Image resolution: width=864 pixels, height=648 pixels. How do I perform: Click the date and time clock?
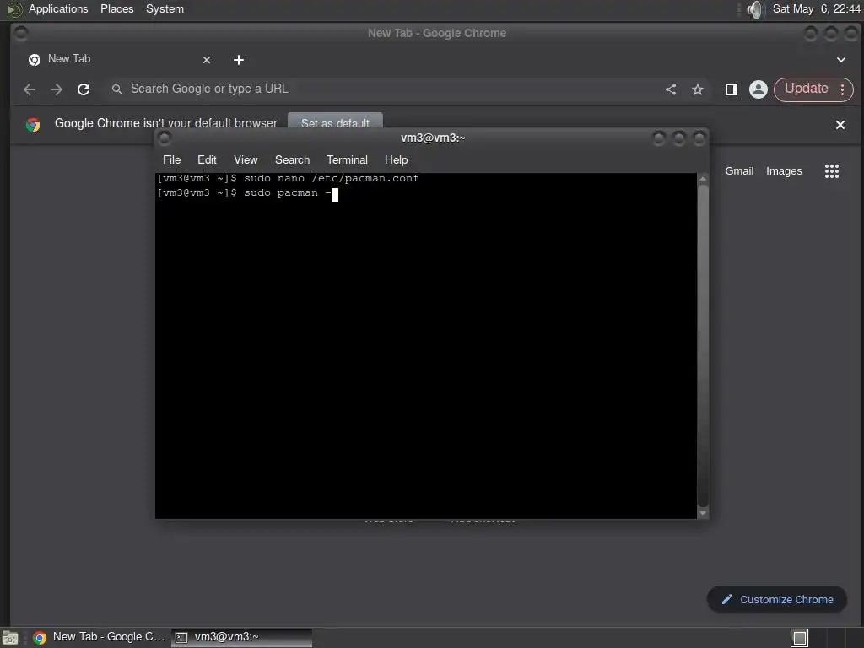[x=816, y=8]
